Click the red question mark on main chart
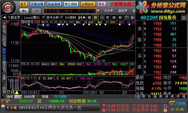 pyautogui.click(x=18, y=22)
